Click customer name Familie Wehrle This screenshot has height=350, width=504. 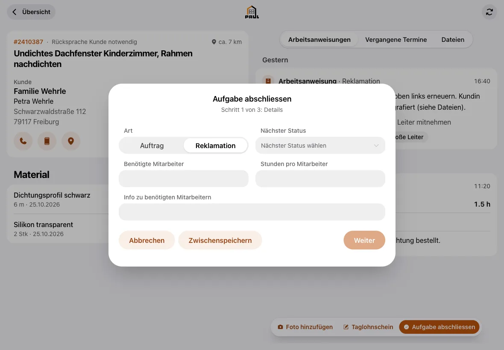(40, 91)
